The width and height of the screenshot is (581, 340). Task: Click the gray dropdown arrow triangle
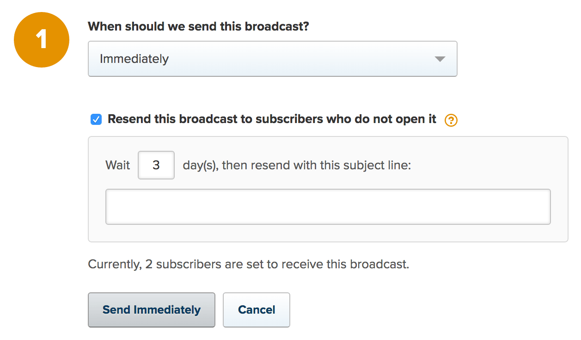tap(440, 59)
